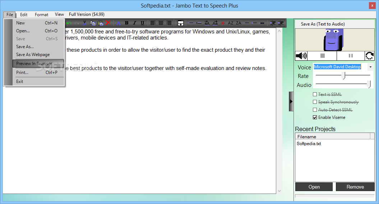
Task: Toggle Text is SSML checkbox
Action: [x=315, y=94]
